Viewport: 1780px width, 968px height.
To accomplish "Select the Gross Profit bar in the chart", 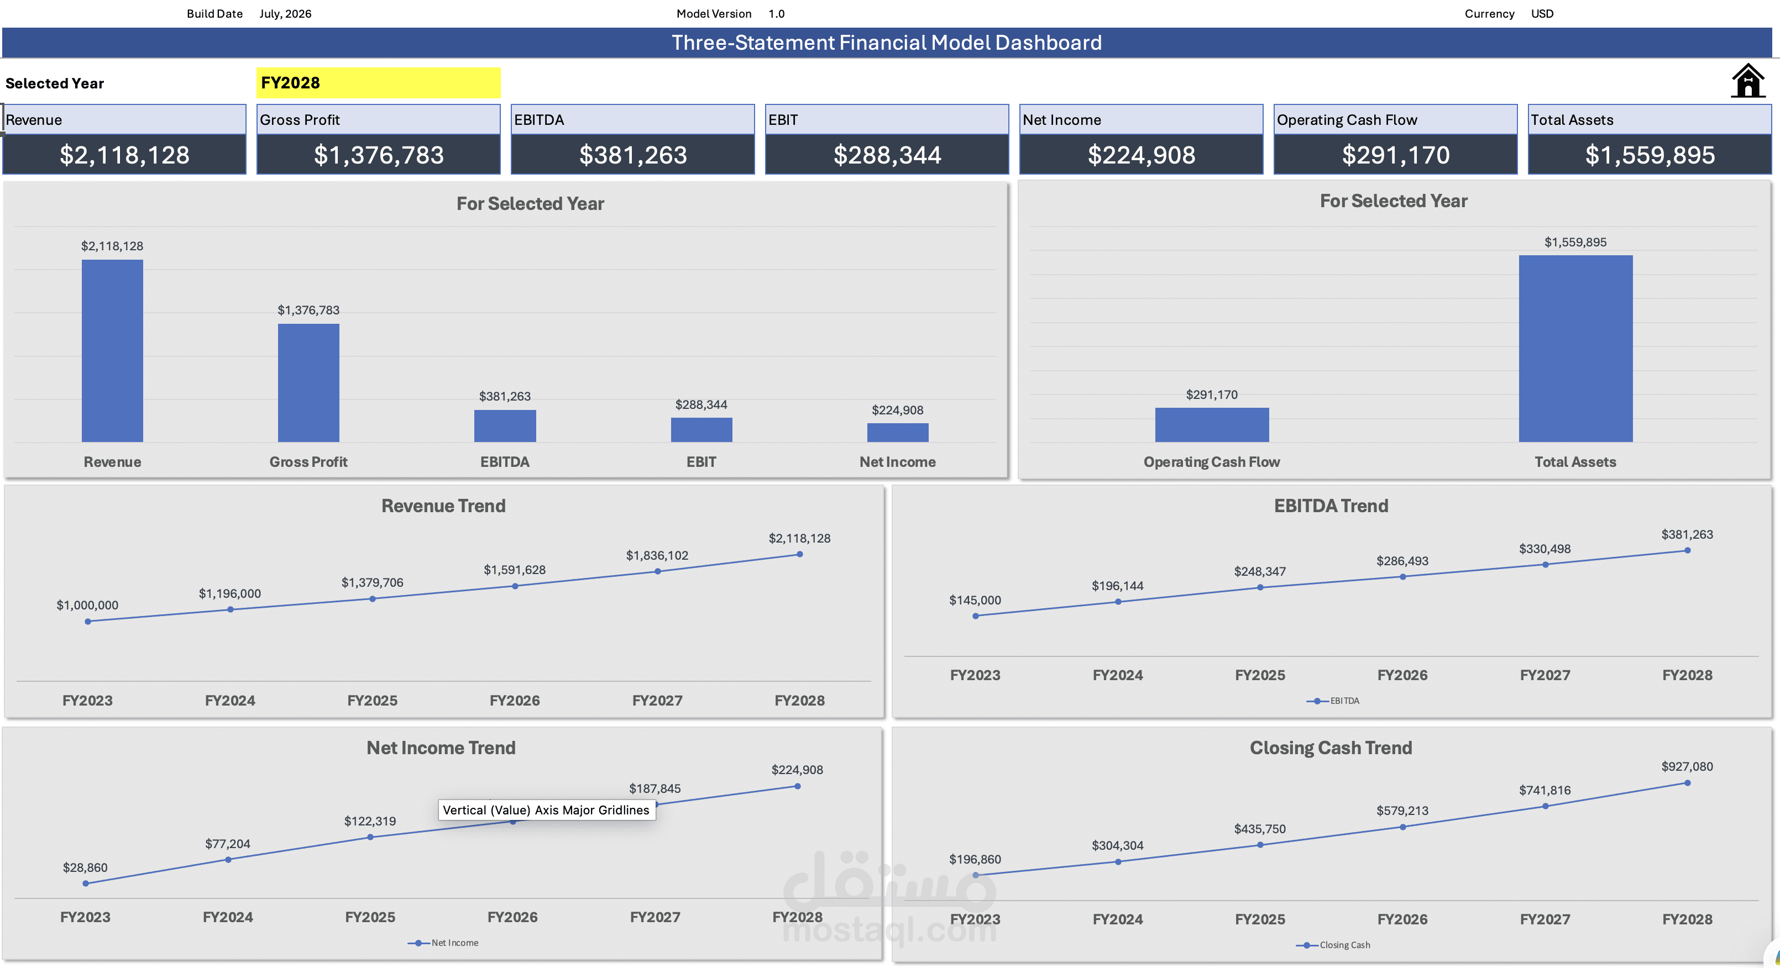I will click(x=309, y=382).
